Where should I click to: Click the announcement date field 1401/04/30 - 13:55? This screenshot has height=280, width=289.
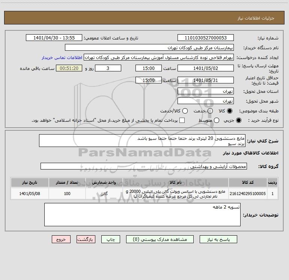click(54, 38)
